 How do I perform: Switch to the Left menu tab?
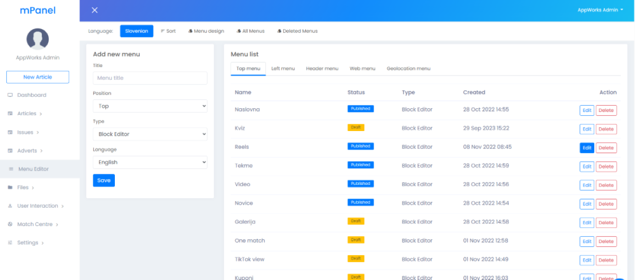[x=283, y=69]
